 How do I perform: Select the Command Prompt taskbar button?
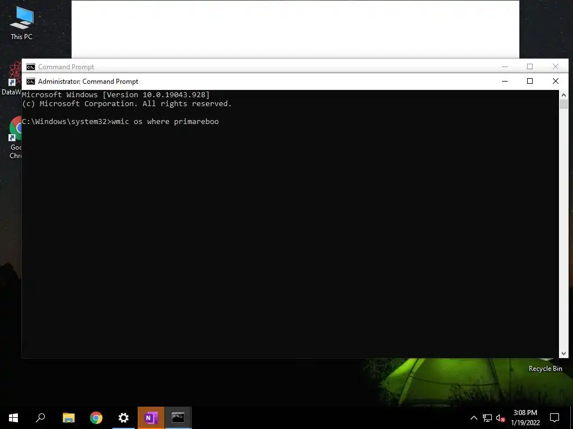coord(178,418)
